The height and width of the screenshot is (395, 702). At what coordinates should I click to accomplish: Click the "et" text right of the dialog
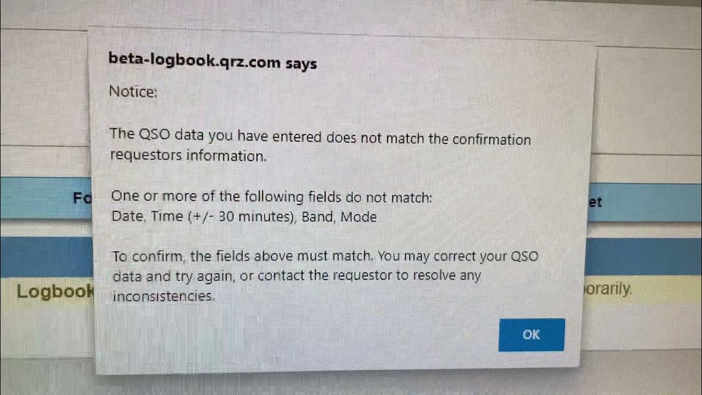pyautogui.click(x=595, y=202)
